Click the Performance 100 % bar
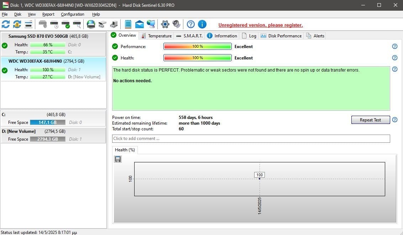 [x=197, y=46]
